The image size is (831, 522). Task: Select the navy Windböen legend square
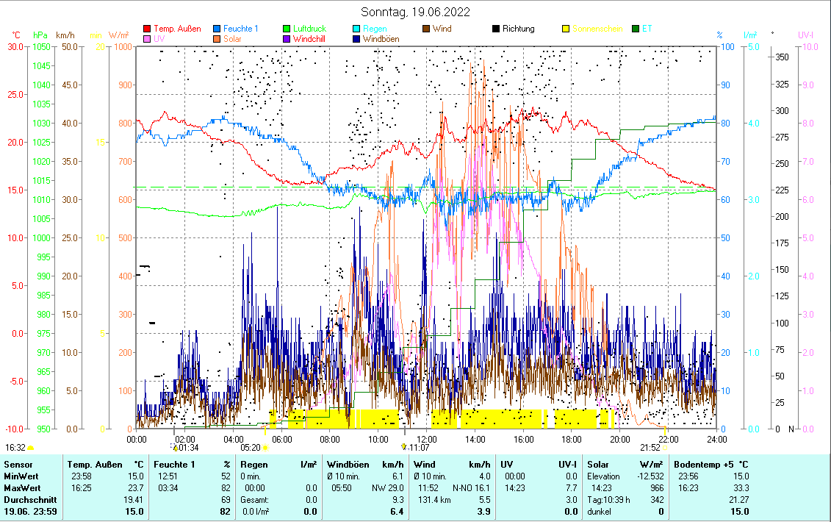pyautogui.click(x=357, y=39)
